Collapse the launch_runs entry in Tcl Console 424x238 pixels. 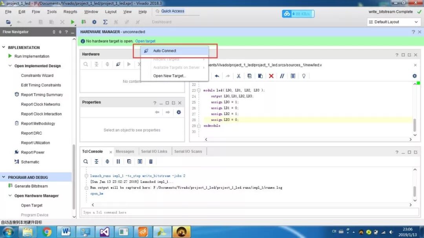pyautogui.click(x=86, y=176)
